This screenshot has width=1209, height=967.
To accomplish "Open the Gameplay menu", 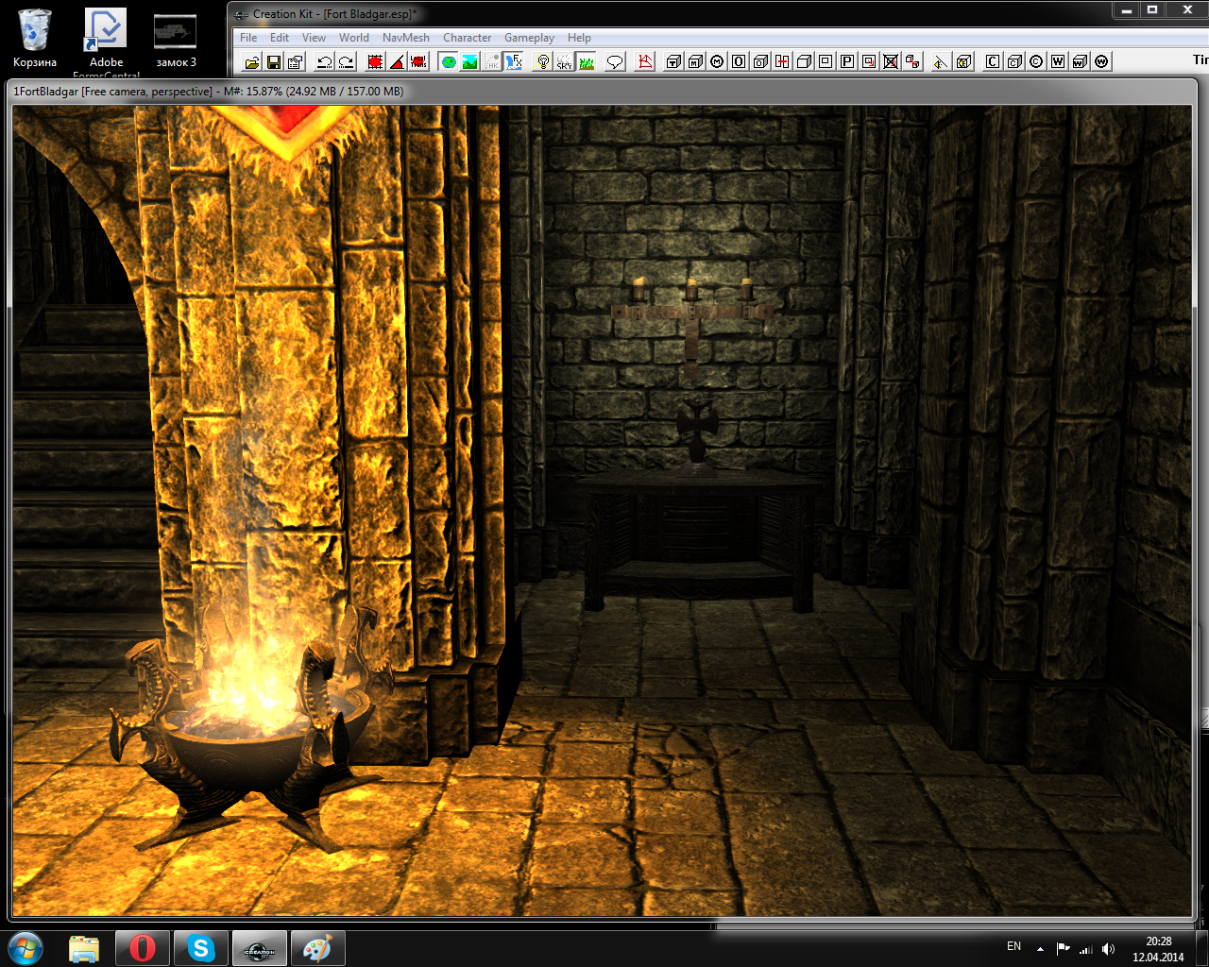I will pyautogui.click(x=529, y=38).
